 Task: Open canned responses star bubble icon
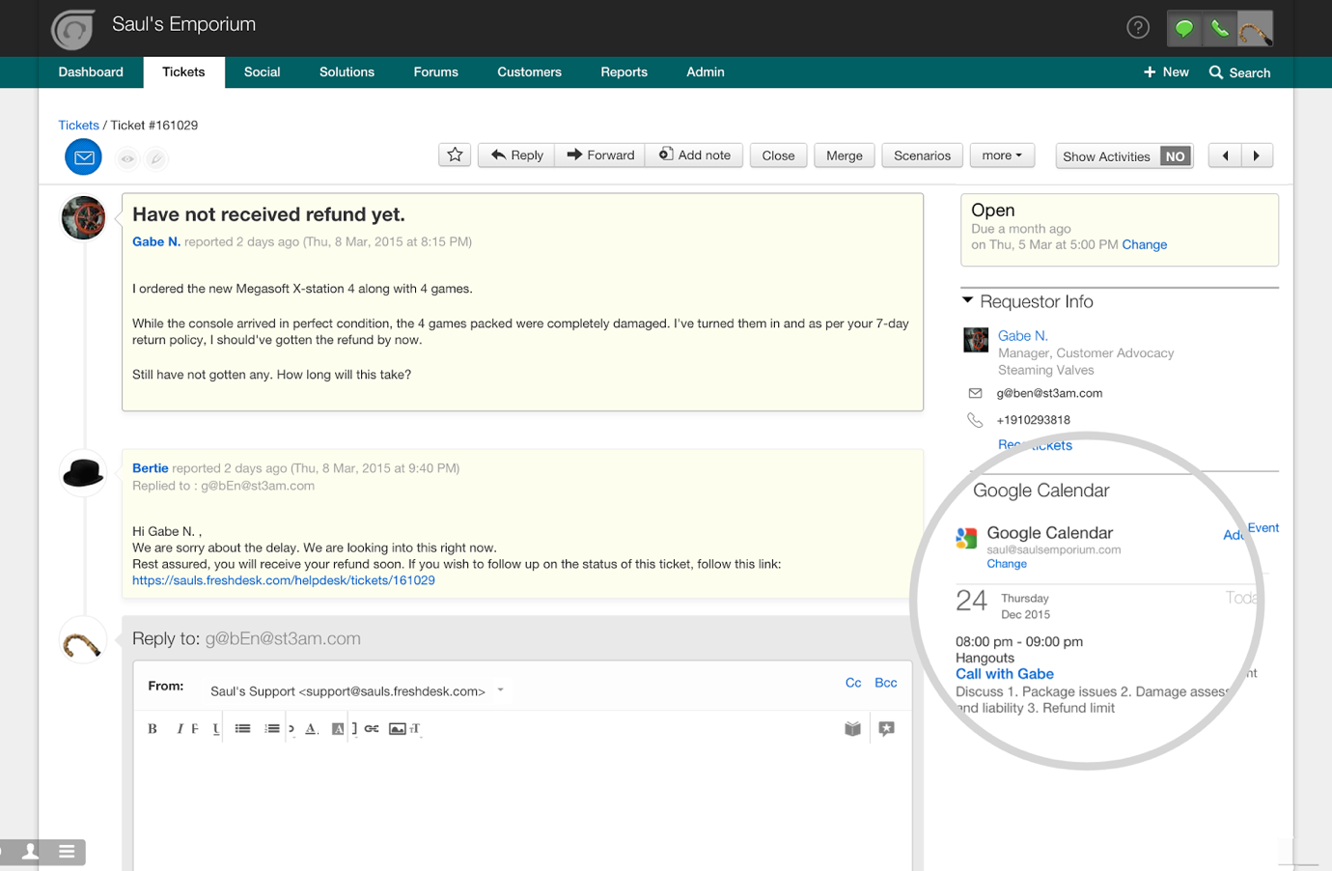886,729
